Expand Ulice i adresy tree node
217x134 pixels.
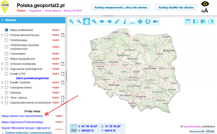point(2,98)
